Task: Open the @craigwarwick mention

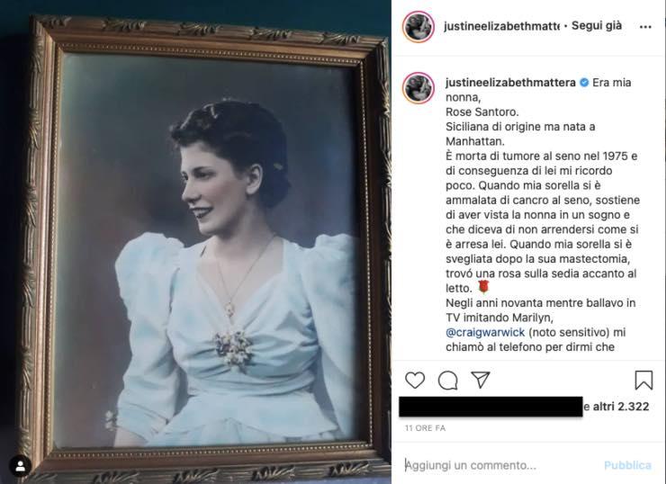Action: 485,332
